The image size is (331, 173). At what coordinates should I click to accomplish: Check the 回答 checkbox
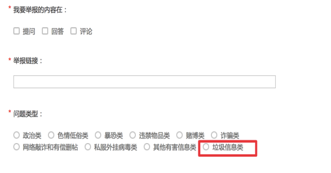(x=45, y=31)
